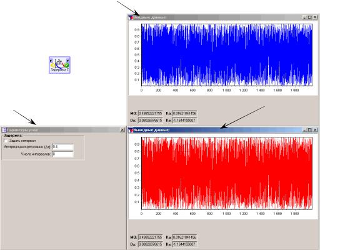Screen dimensions: 345x250
Task: Select the MO value in blue chart window
Action: [150, 113]
